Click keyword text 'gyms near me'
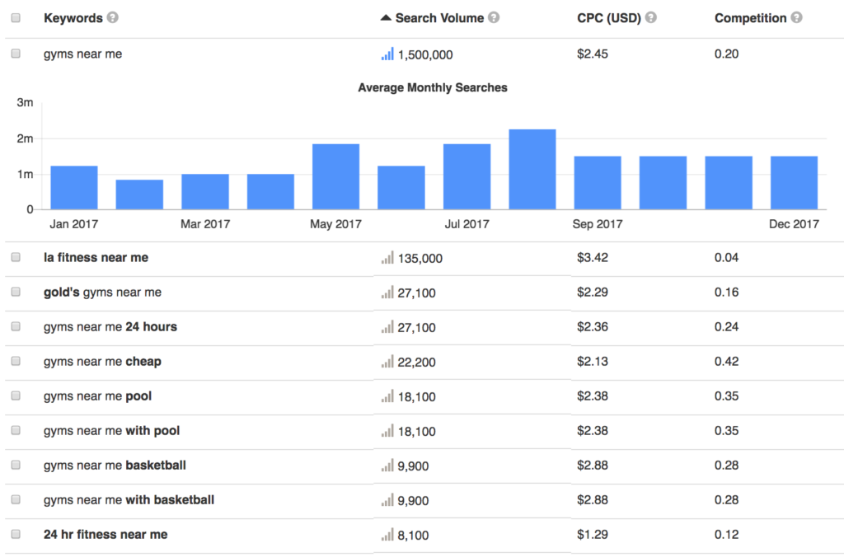This screenshot has width=844, height=557. (x=83, y=54)
